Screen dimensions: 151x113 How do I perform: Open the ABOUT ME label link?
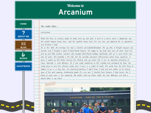pos(23,37)
